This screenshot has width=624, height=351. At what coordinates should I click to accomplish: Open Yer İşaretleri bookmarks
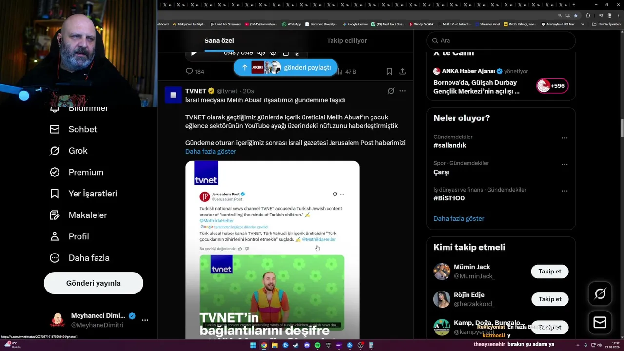[83, 194]
